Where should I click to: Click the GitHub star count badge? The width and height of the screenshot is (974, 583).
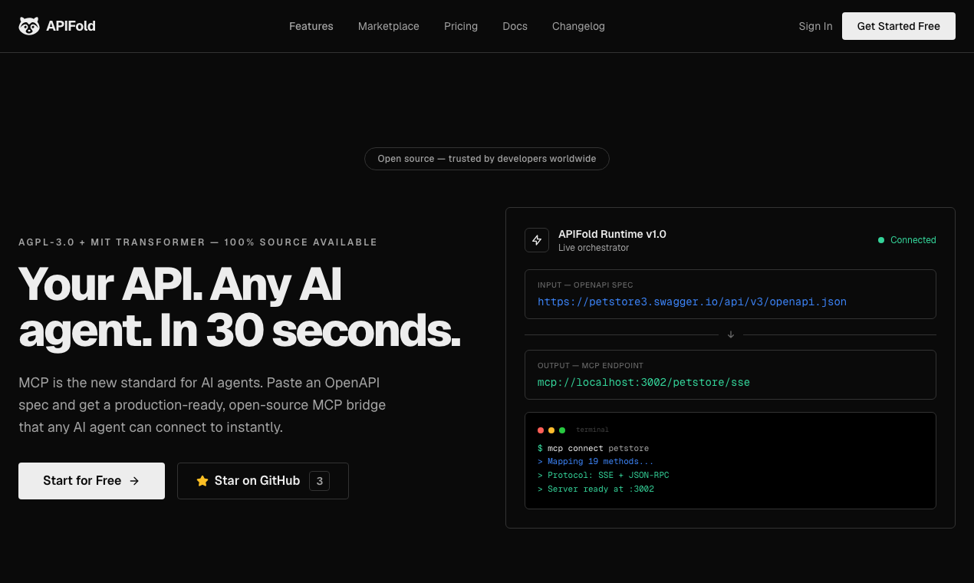320,481
